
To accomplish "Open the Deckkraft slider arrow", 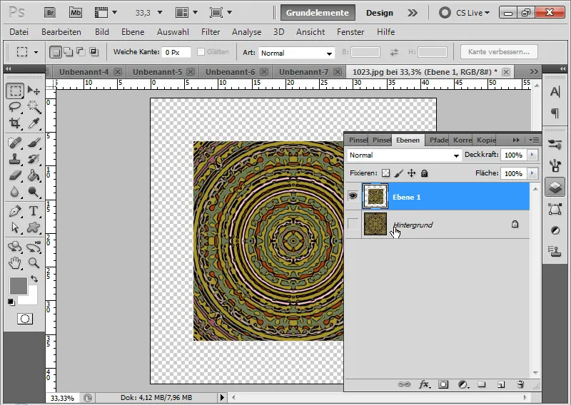I will click(532, 155).
